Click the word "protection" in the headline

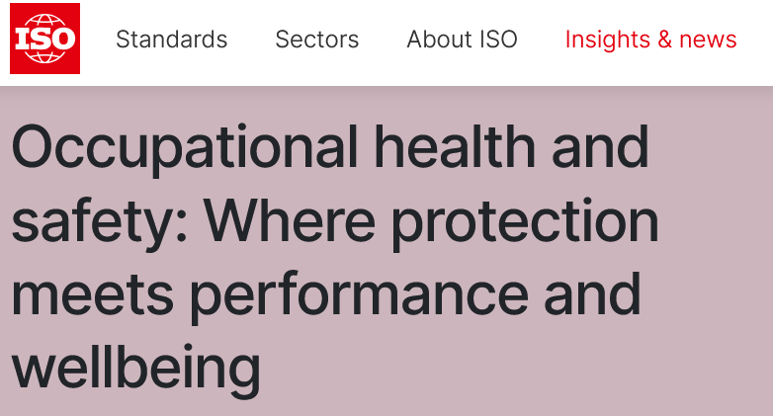(525, 222)
